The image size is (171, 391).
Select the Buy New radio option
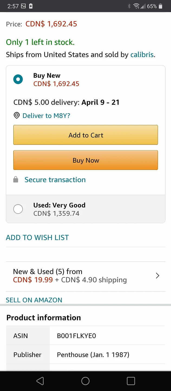(x=18, y=79)
